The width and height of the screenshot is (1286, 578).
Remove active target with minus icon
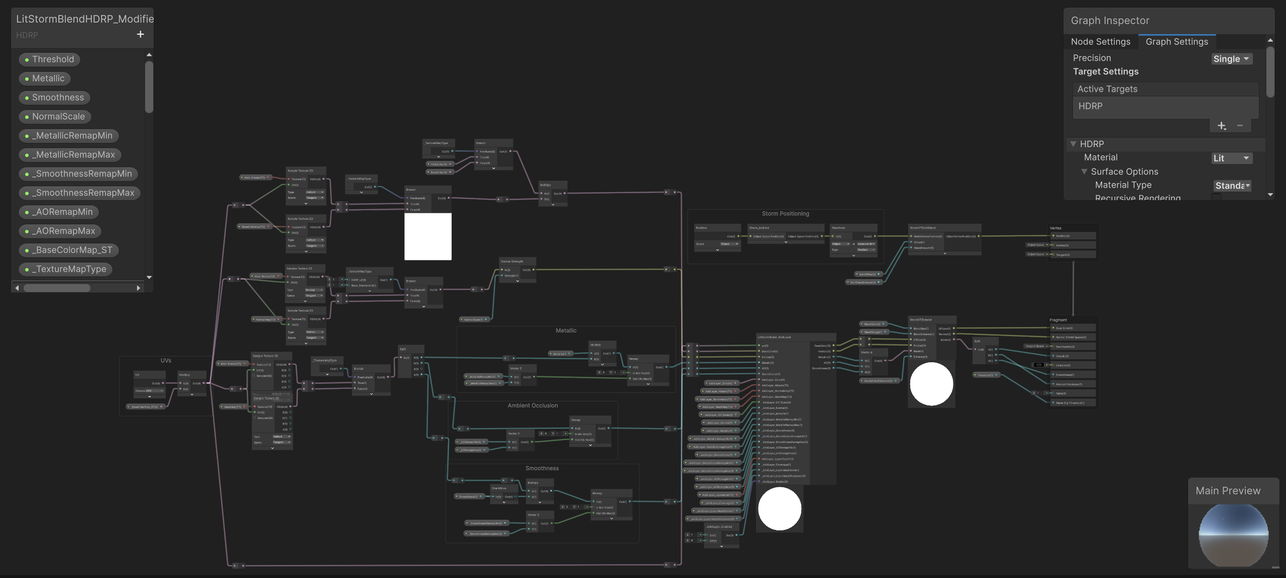click(x=1240, y=125)
